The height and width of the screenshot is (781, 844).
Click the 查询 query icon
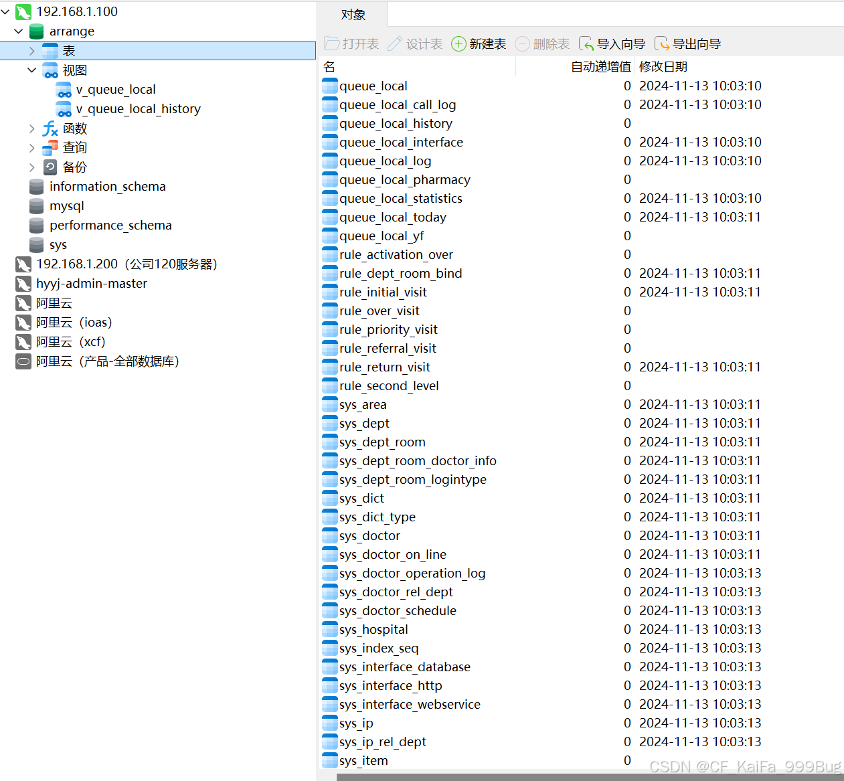50,148
